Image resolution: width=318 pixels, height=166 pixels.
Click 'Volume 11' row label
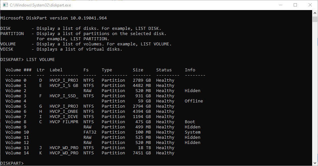coord(17,137)
